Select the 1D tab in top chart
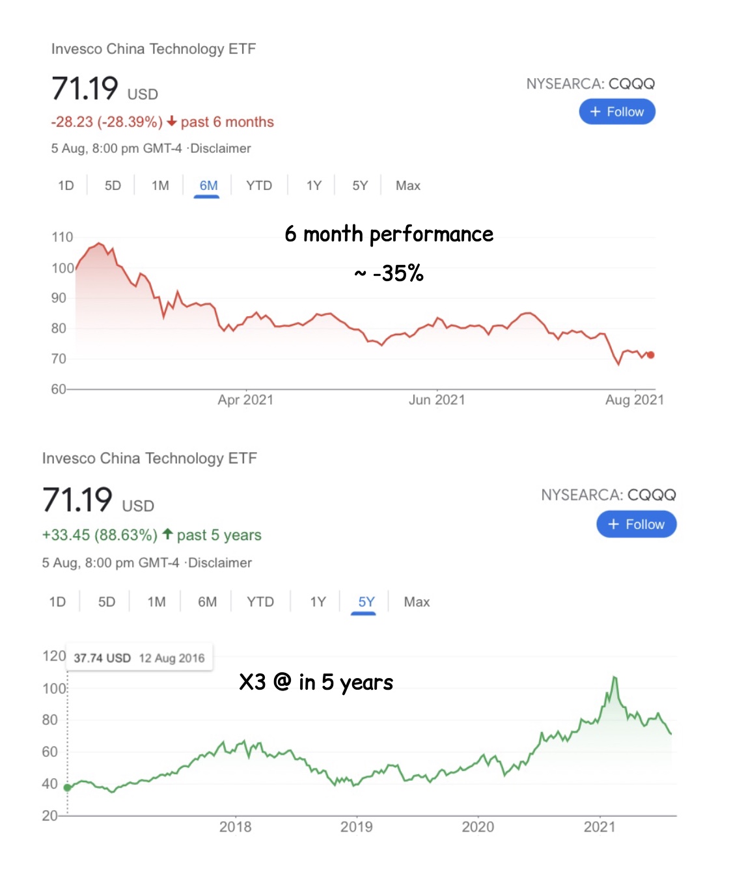Viewport: 744px width, 870px height. [x=66, y=185]
